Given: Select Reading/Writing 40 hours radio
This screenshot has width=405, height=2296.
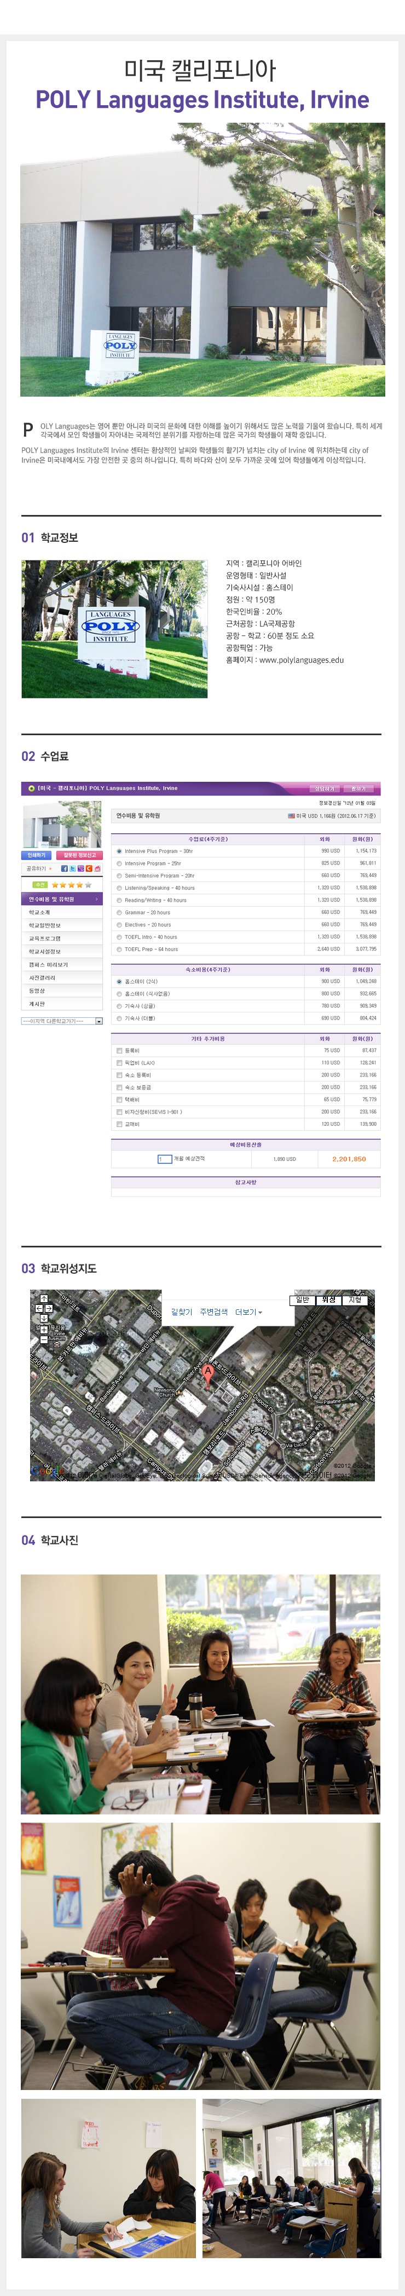Looking at the screenshot, I should 119,900.
